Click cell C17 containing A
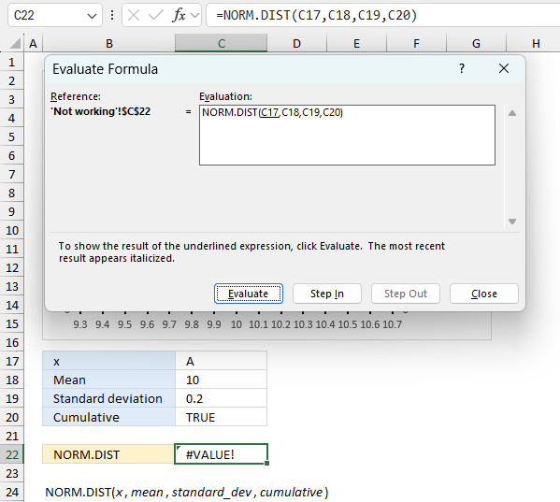The width and height of the screenshot is (560, 502). click(221, 361)
